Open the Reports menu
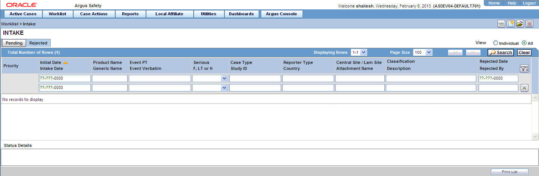Viewport: 539px width, 176px height. tap(130, 14)
